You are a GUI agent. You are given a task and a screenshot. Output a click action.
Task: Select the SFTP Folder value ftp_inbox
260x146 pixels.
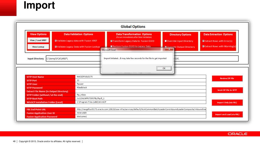click(x=141, y=95)
